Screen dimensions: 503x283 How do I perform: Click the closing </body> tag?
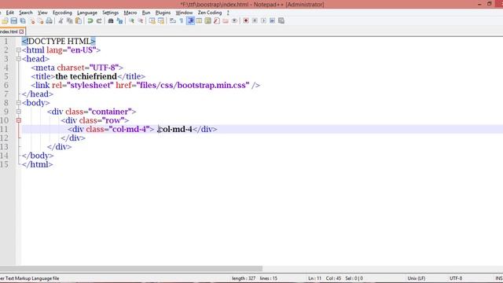pos(38,156)
